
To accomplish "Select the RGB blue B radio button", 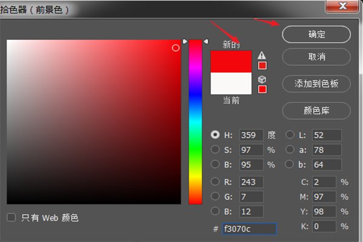I will coord(215,211).
